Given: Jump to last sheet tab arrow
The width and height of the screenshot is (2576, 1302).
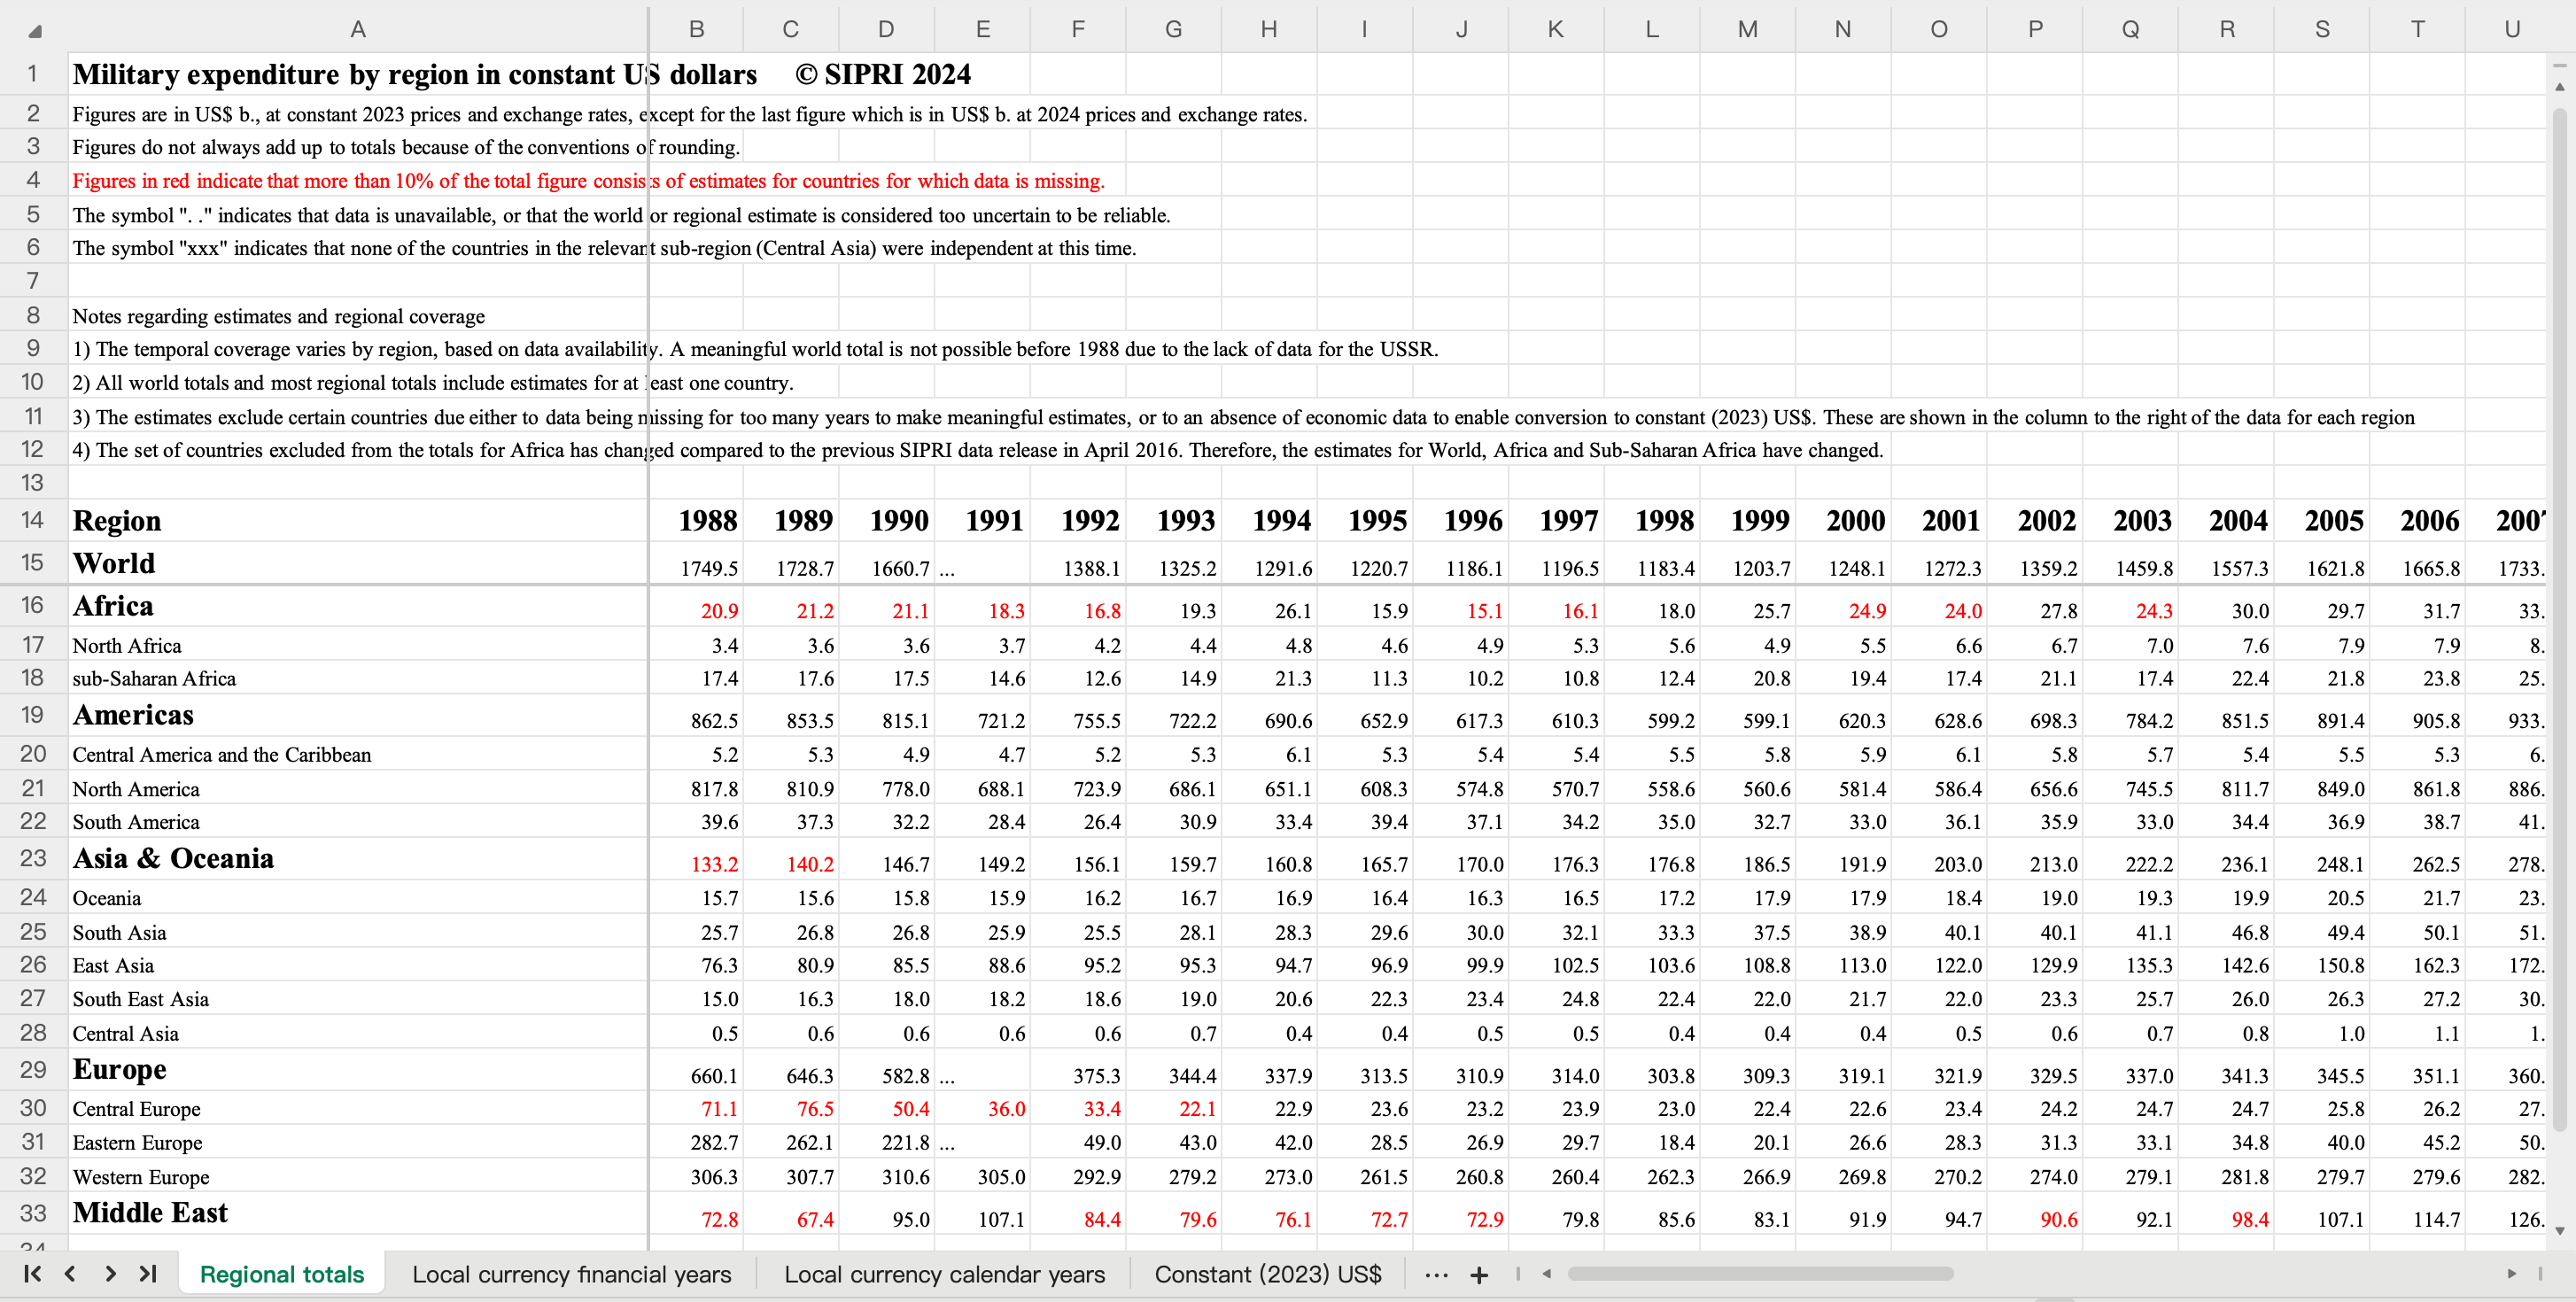Looking at the screenshot, I should coord(148,1273).
